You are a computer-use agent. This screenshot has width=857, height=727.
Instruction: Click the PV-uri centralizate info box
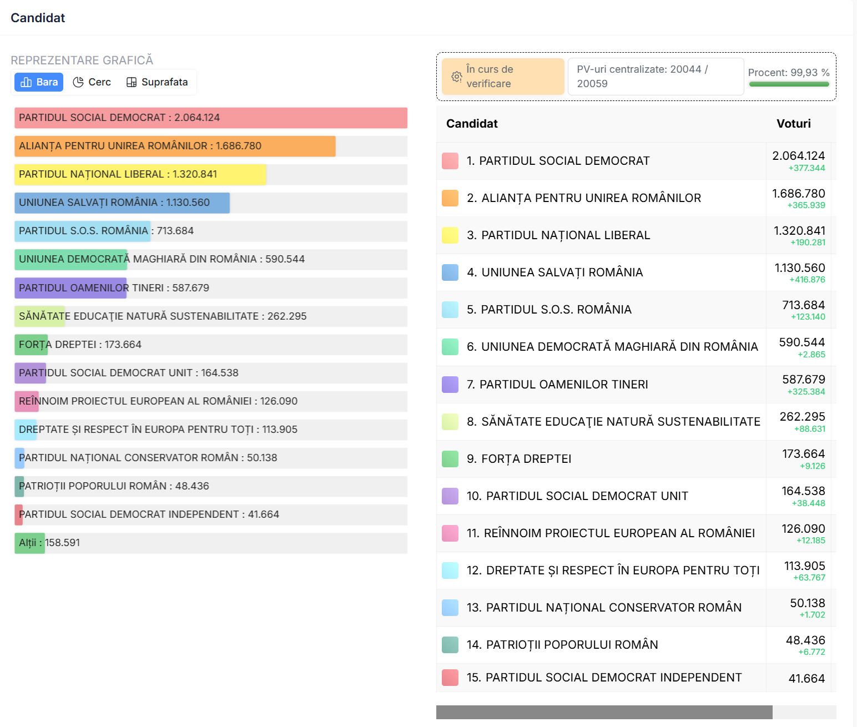click(x=656, y=77)
